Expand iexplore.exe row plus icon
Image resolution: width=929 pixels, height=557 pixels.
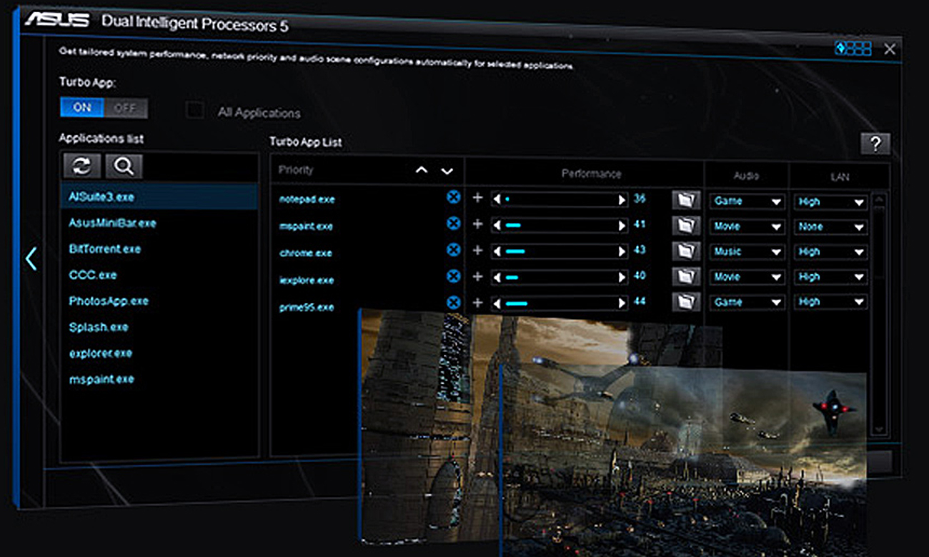point(478,276)
